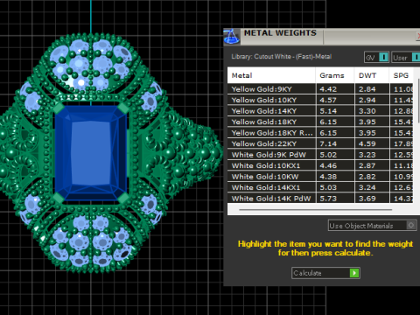The image size is (420, 315).
Task: Close the Metal Weights panel
Action: click(x=418, y=36)
